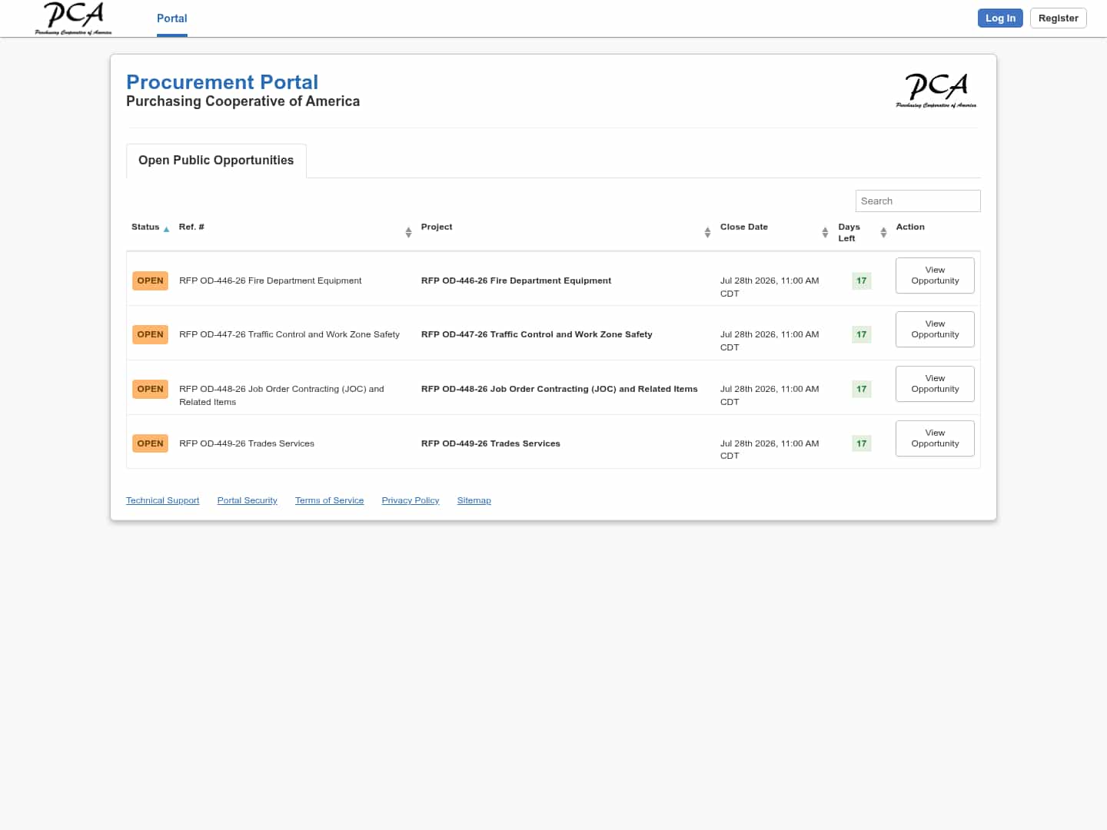Click OPEN status badge for RFP OD-448-26
1107x830 pixels.
point(150,389)
